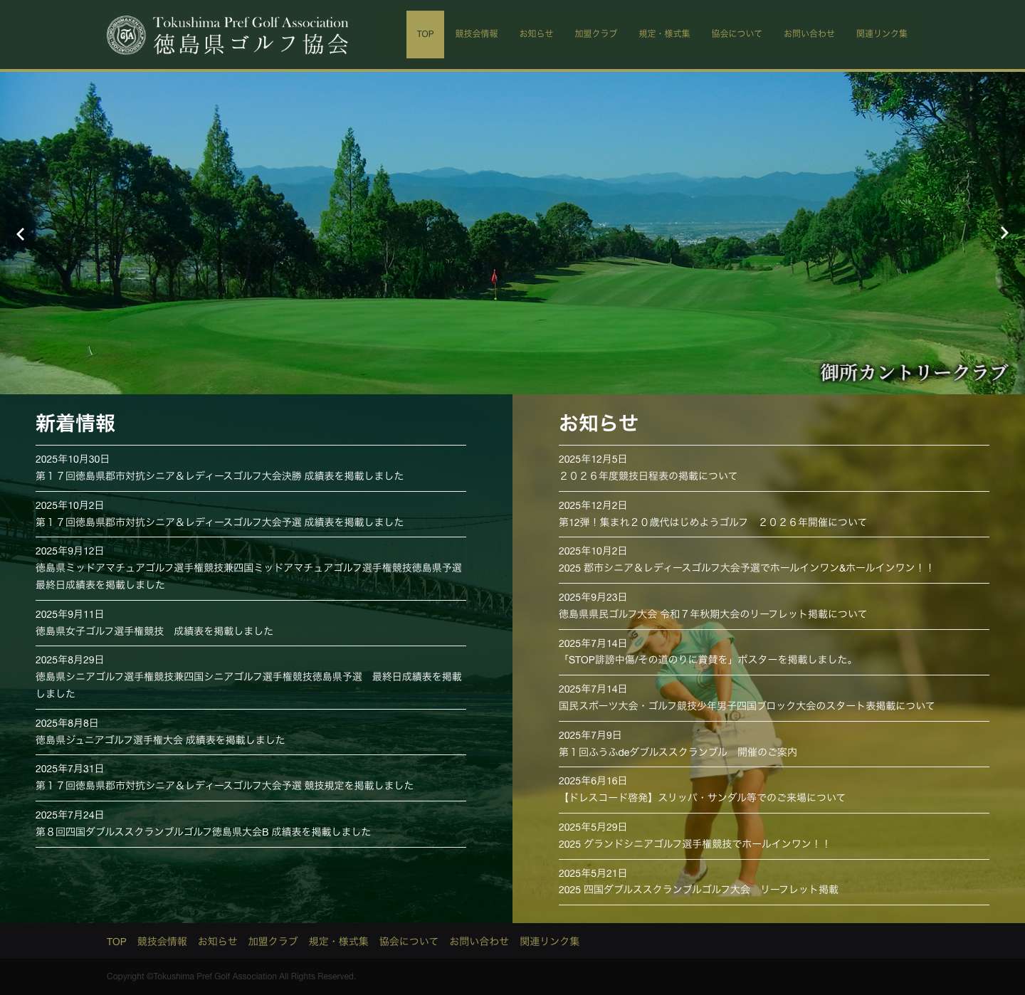Click the Tokushima Pref Golf Association logo emblem
Viewport: 1025px width, 995px height.
click(125, 33)
